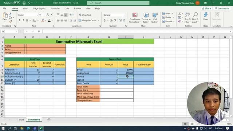
Task: Open Find & Select
Action: [195, 18]
